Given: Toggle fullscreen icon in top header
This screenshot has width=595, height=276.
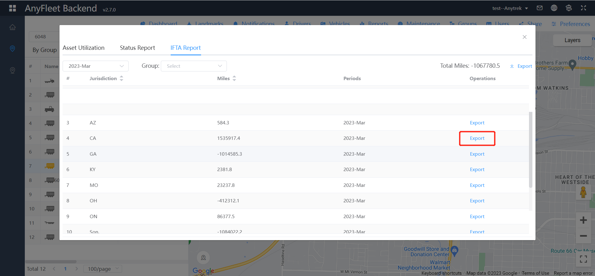Looking at the screenshot, I should coord(583,8).
